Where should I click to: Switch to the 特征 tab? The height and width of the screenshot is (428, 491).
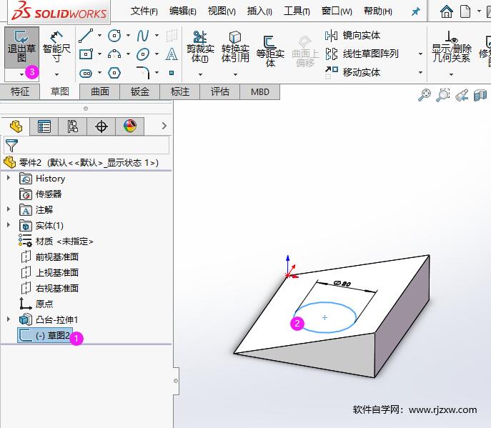(x=20, y=91)
